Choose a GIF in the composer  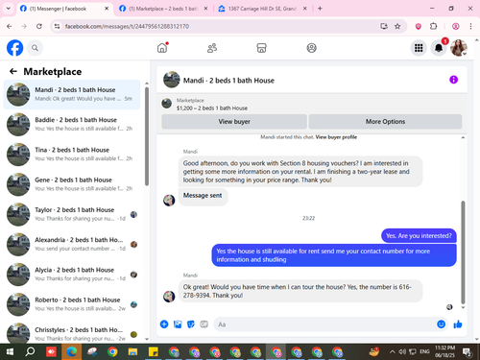point(204,324)
